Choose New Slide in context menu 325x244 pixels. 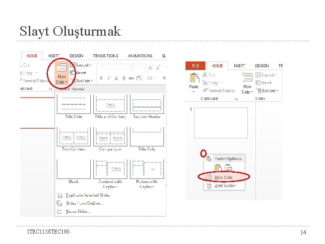click(x=224, y=178)
